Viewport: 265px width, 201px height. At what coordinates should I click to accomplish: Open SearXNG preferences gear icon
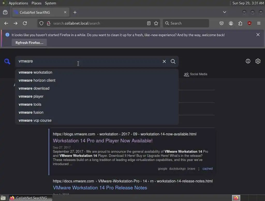[258, 61]
